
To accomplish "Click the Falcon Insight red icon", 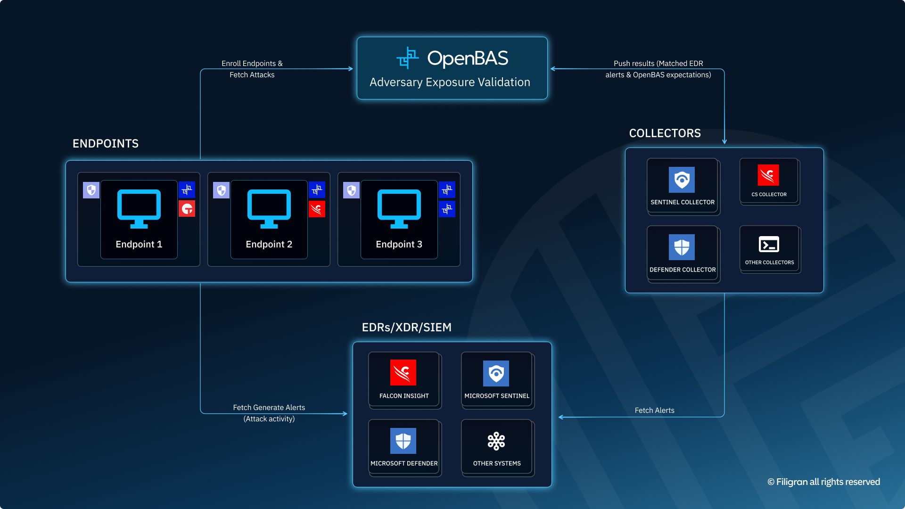I will coord(403,372).
